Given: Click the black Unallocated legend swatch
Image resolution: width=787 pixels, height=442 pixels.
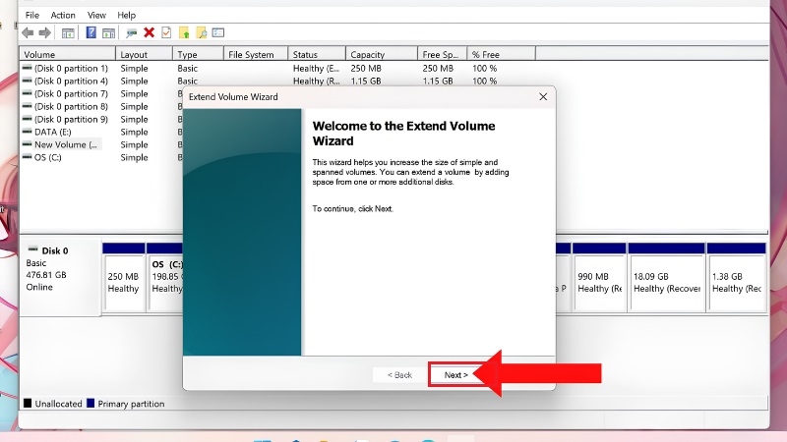Looking at the screenshot, I should 28,403.
